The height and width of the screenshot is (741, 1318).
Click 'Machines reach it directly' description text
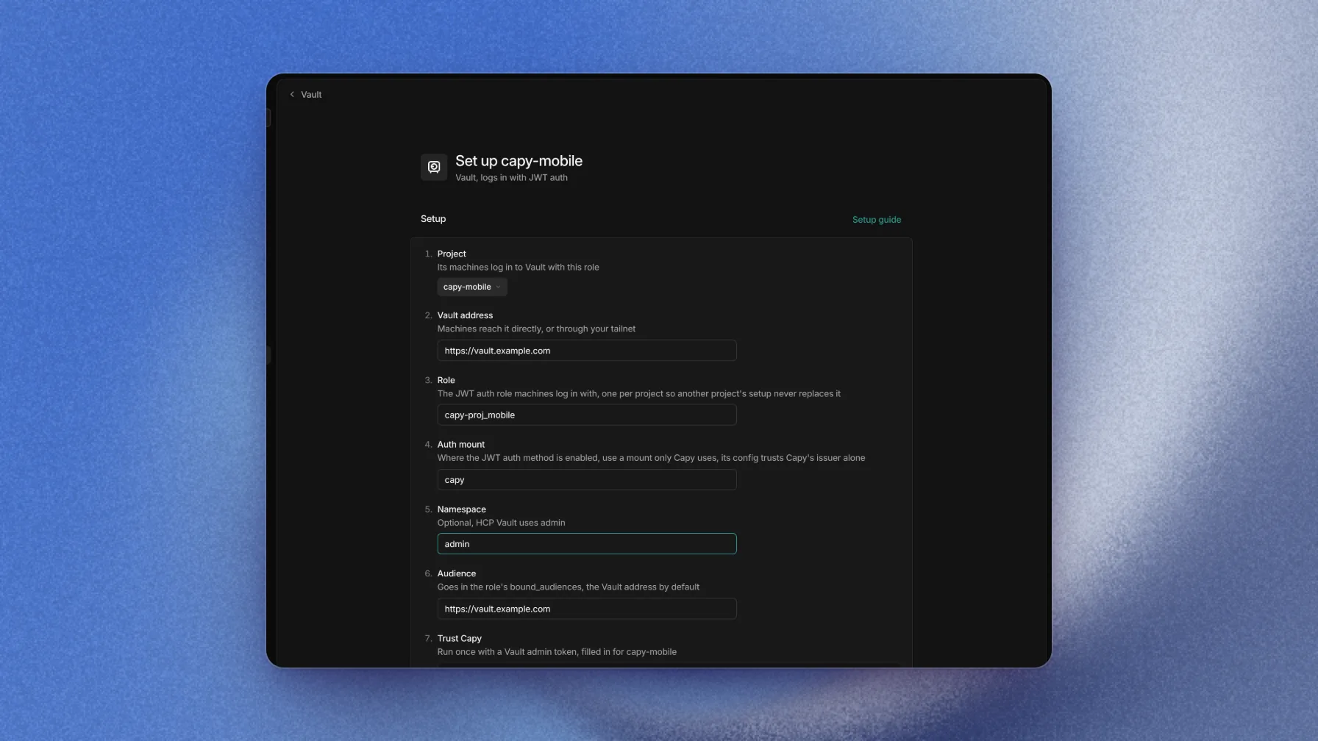536,329
